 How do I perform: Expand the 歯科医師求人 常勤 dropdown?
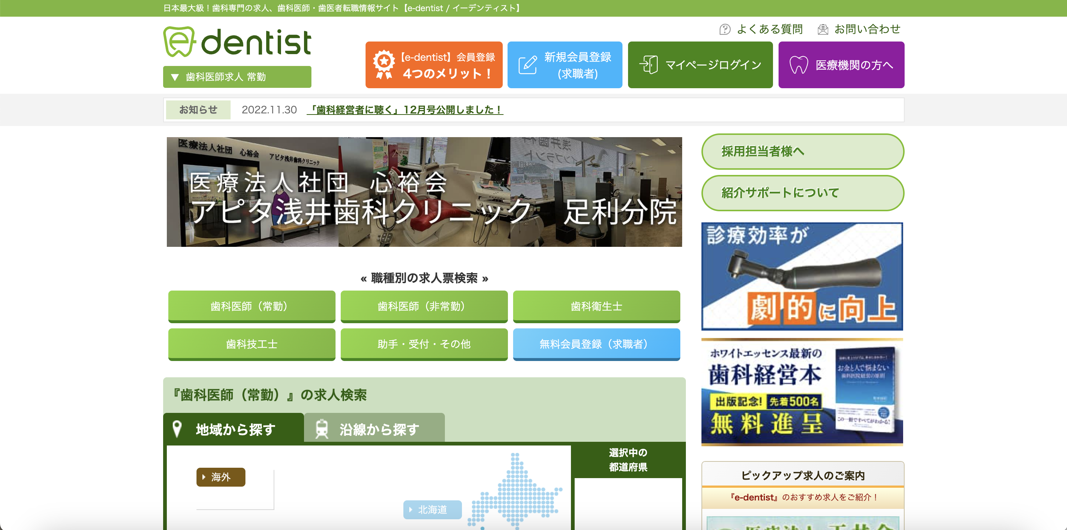(237, 77)
